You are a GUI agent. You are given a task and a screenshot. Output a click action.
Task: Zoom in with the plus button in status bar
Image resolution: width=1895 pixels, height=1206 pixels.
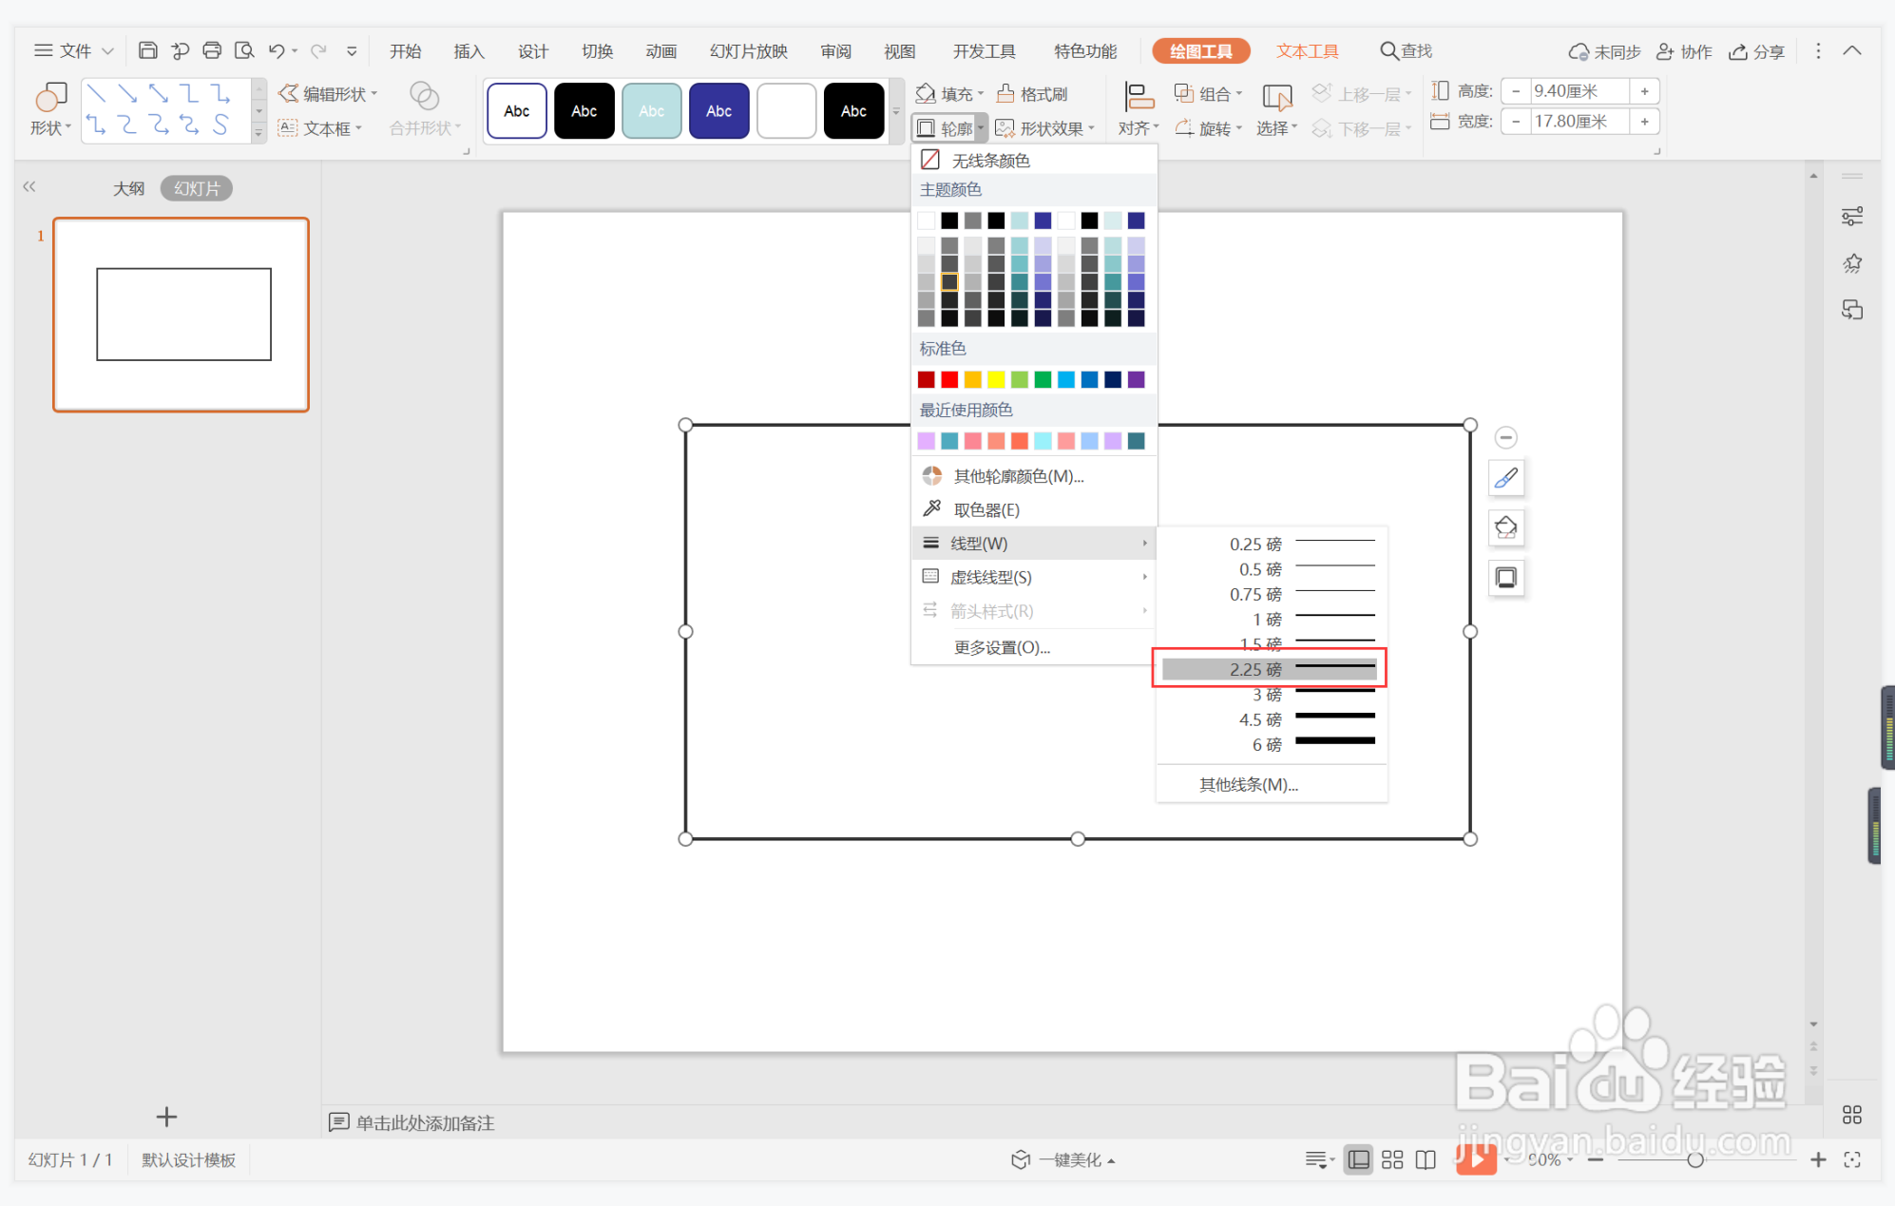pos(1817,1159)
